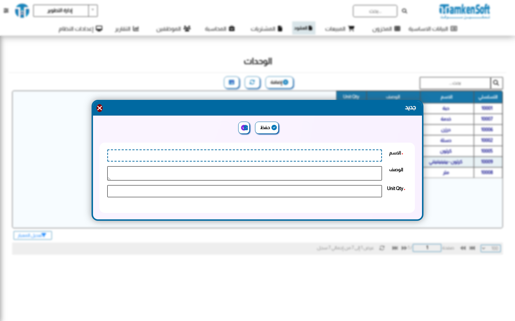Open the filter log dropdown below grid

pyautogui.click(x=33, y=235)
